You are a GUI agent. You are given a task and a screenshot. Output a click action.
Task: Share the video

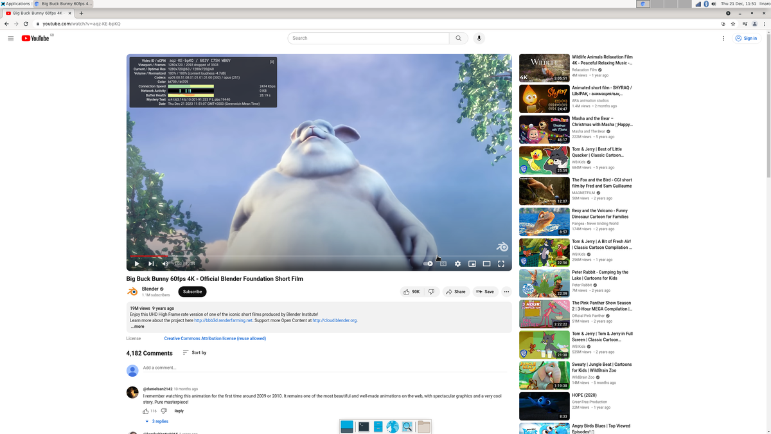click(456, 291)
